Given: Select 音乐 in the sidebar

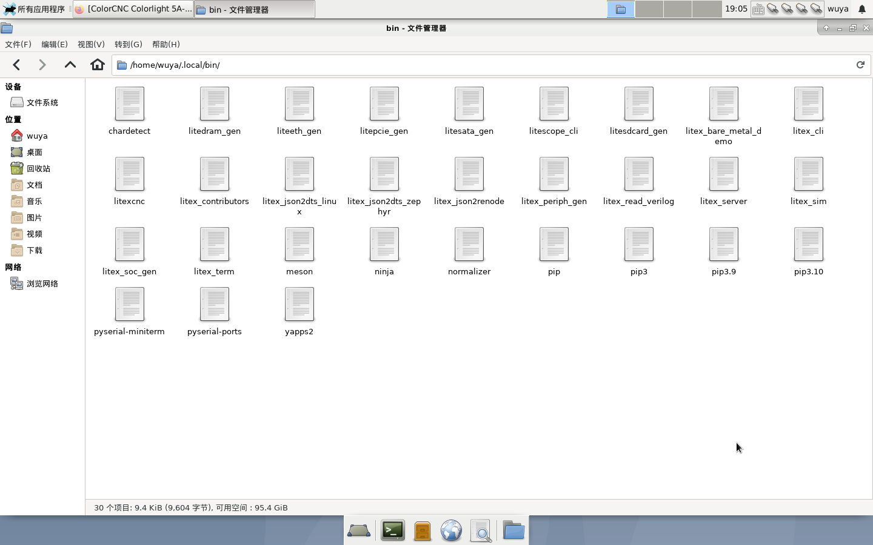Looking at the screenshot, I should [x=42, y=201].
